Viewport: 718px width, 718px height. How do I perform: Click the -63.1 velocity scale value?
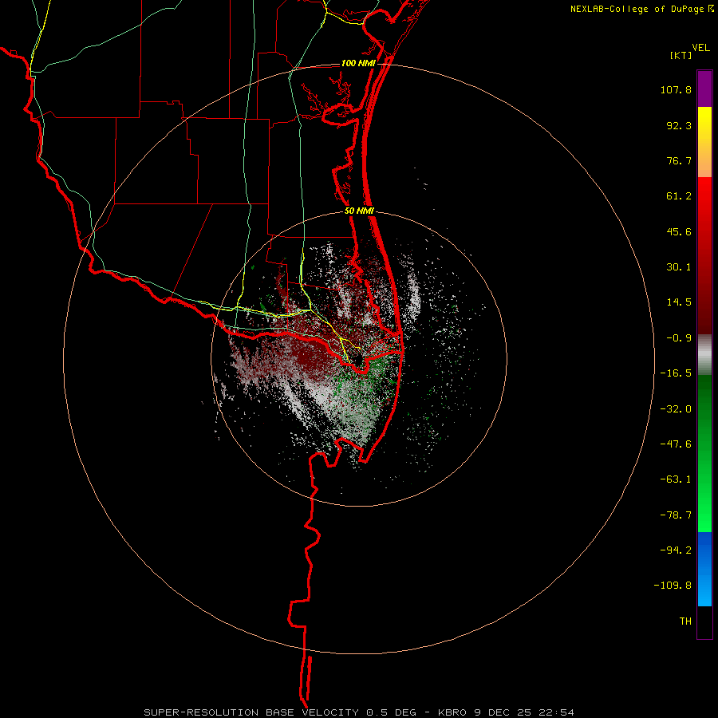point(676,479)
